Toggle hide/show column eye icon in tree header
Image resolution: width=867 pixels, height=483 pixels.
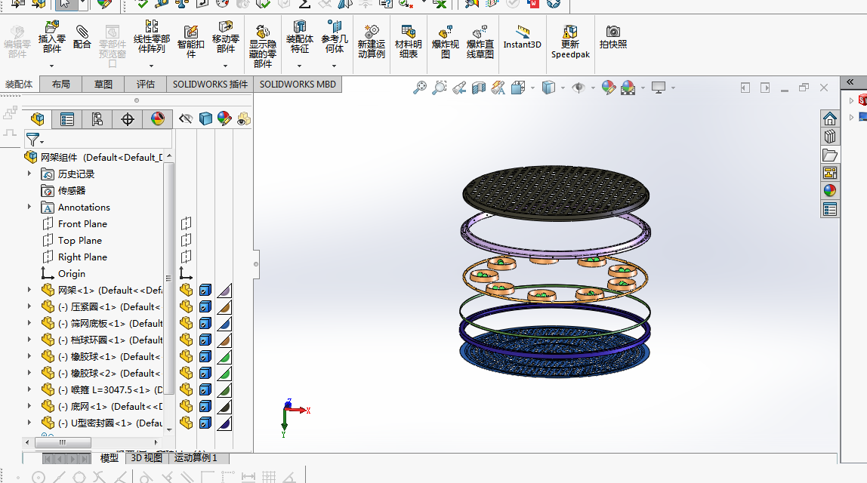pyautogui.click(x=186, y=118)
